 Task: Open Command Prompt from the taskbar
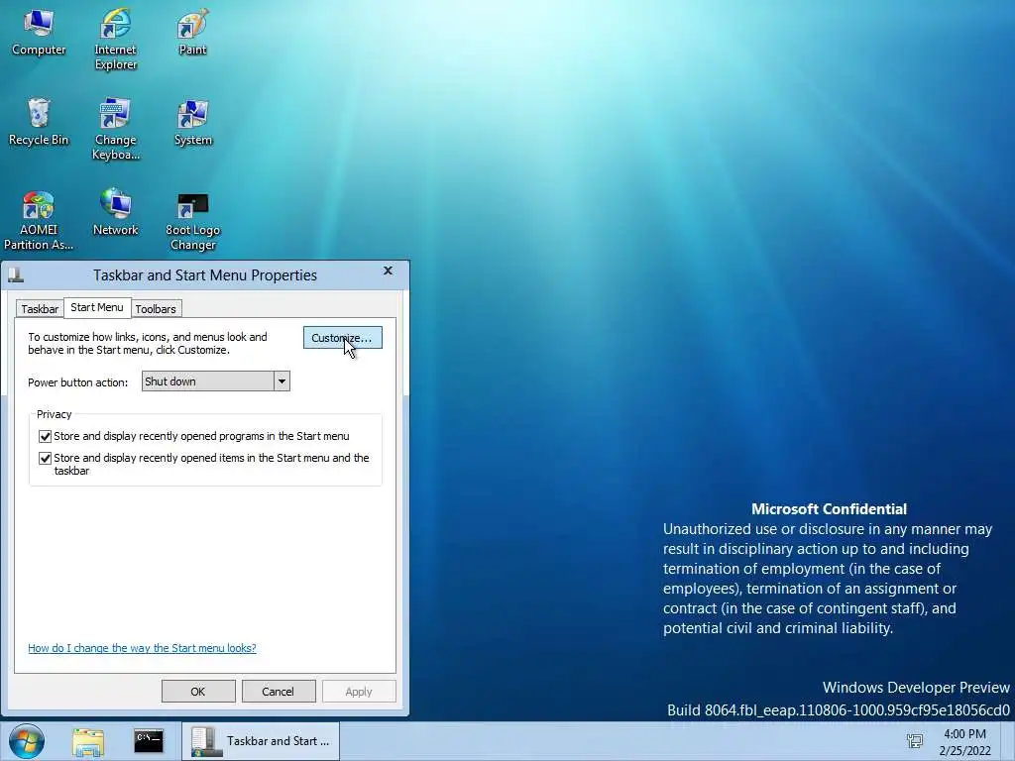tap(149, 741)
